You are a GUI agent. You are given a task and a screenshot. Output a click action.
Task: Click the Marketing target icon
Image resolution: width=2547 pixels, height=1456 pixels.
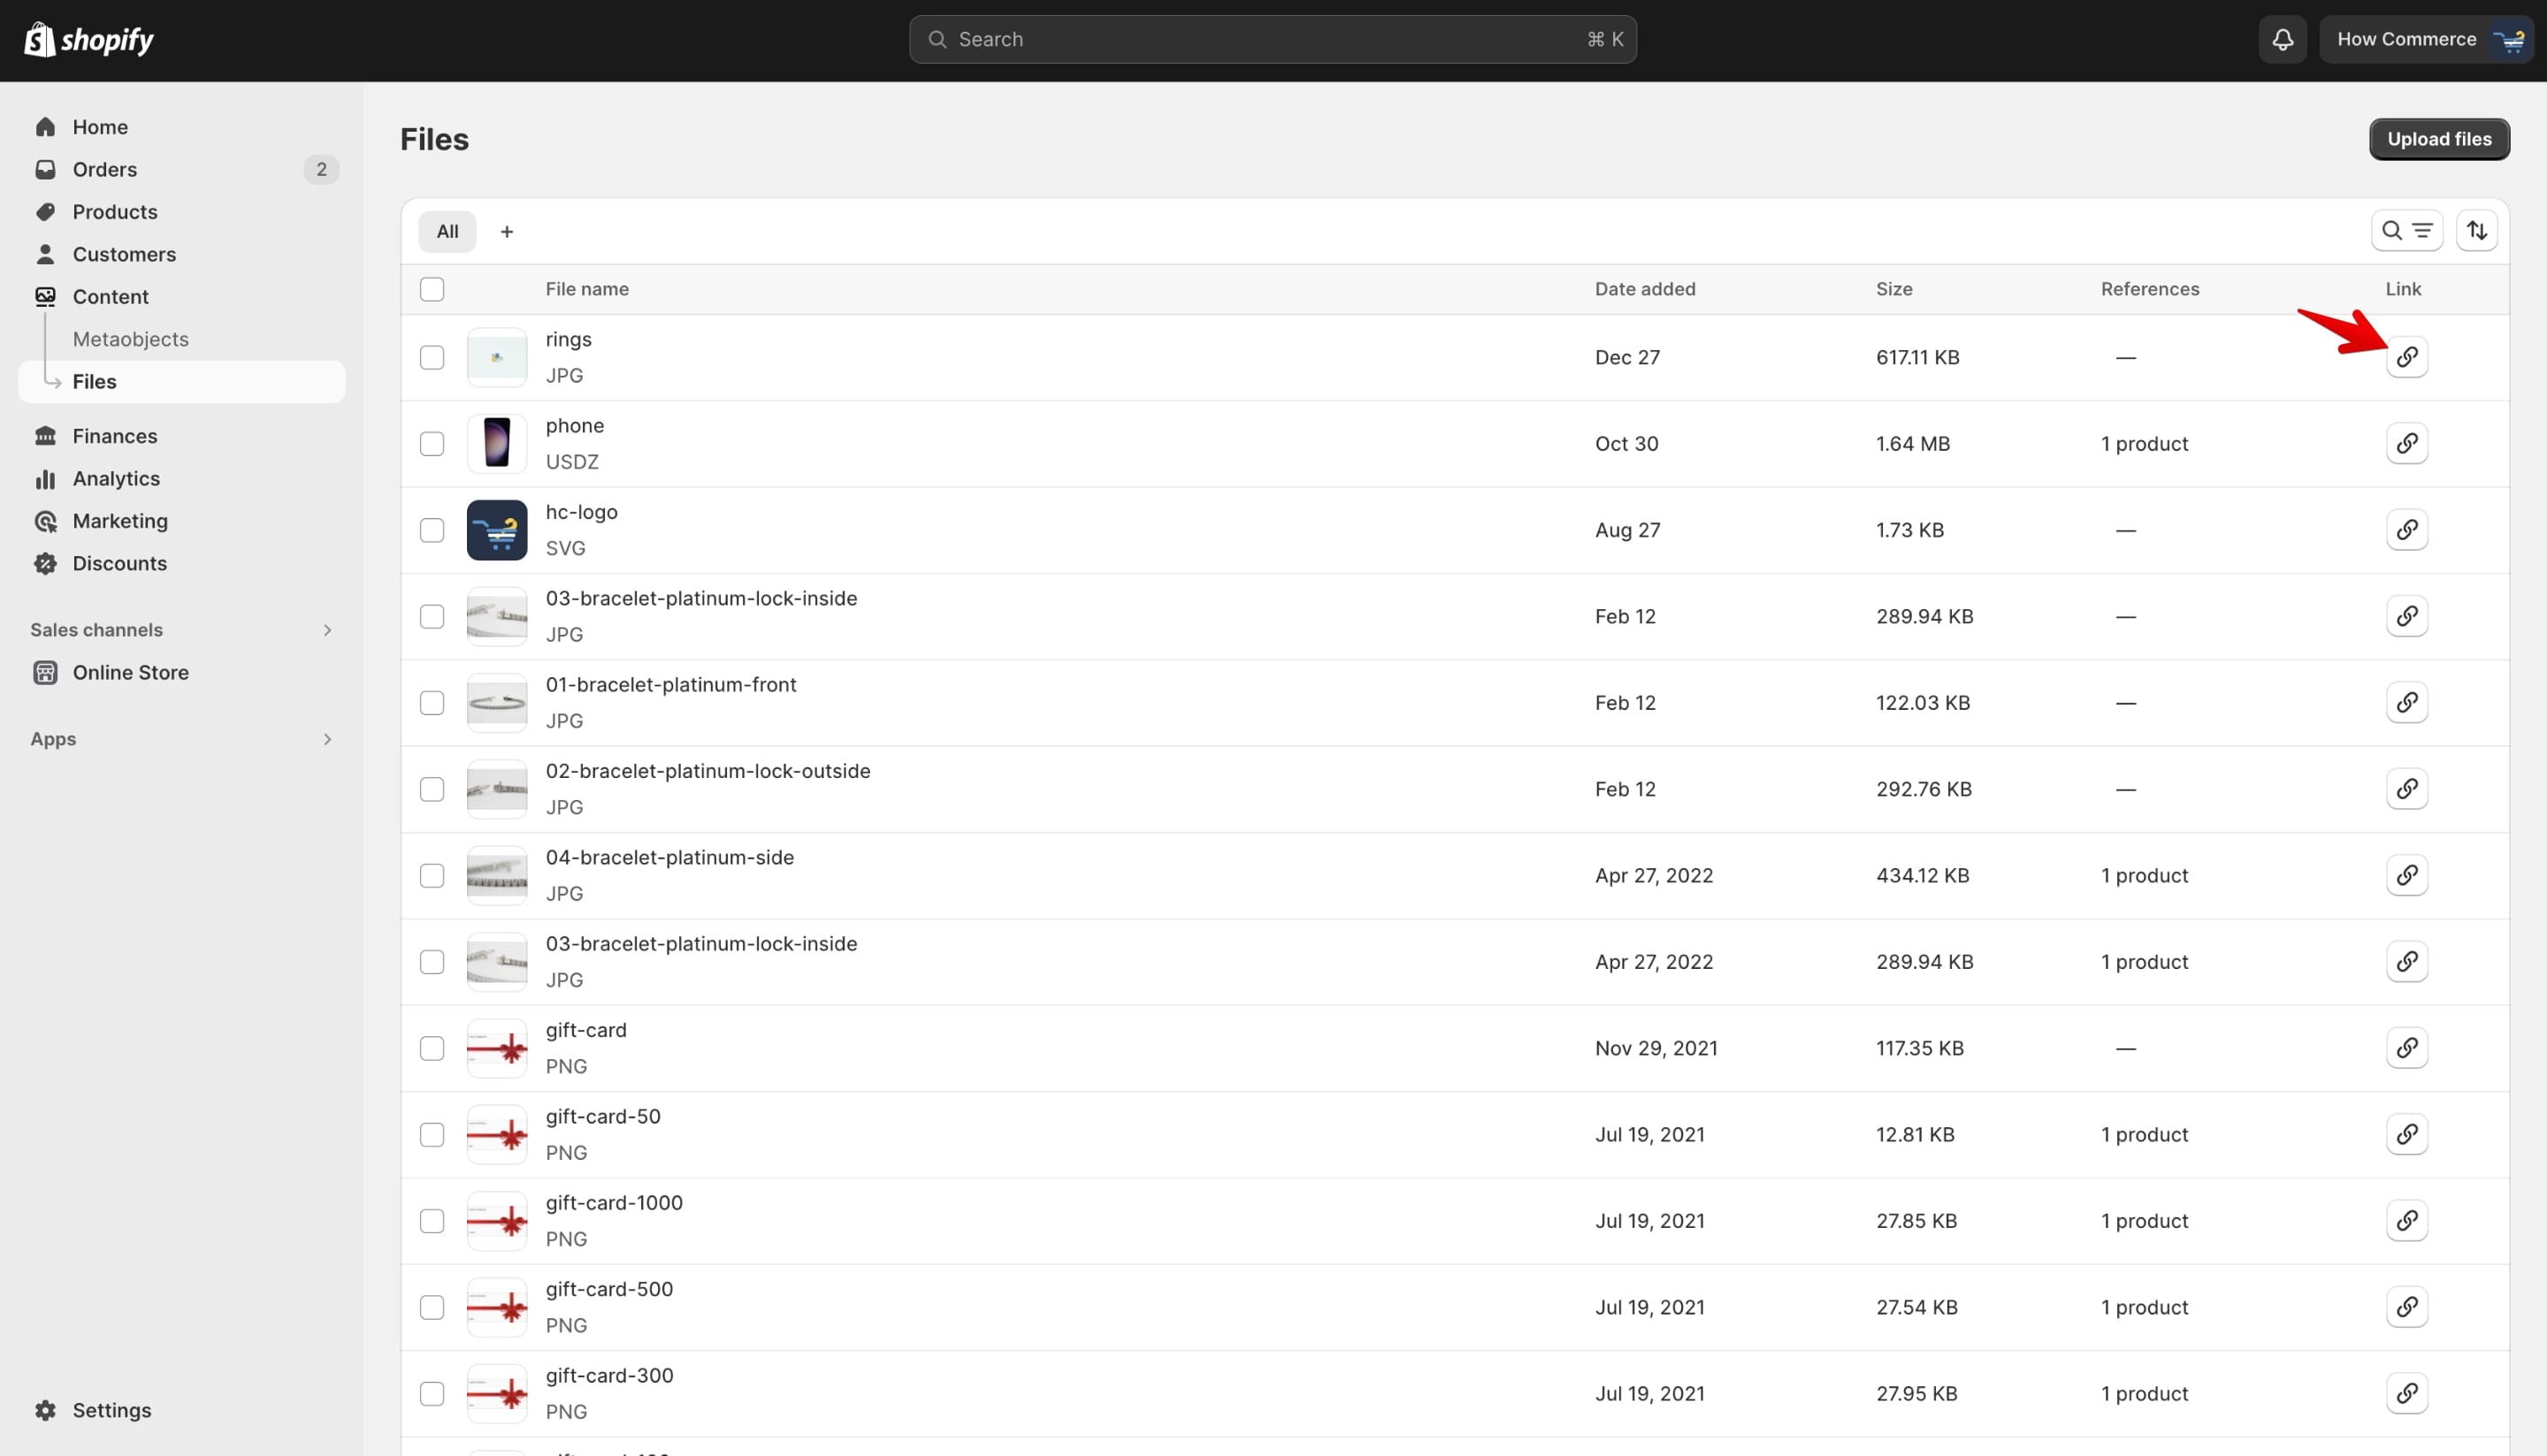click(45, 521)
